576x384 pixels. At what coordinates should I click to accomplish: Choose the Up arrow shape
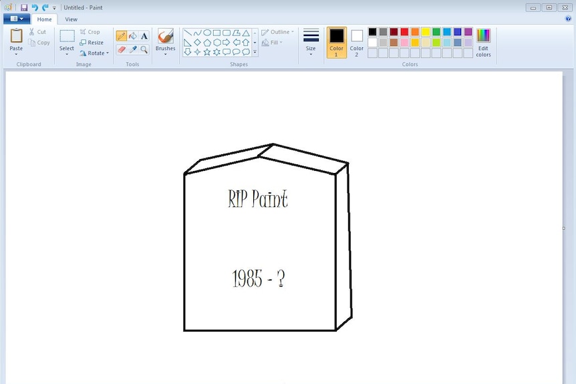click(x=246, y=43)
